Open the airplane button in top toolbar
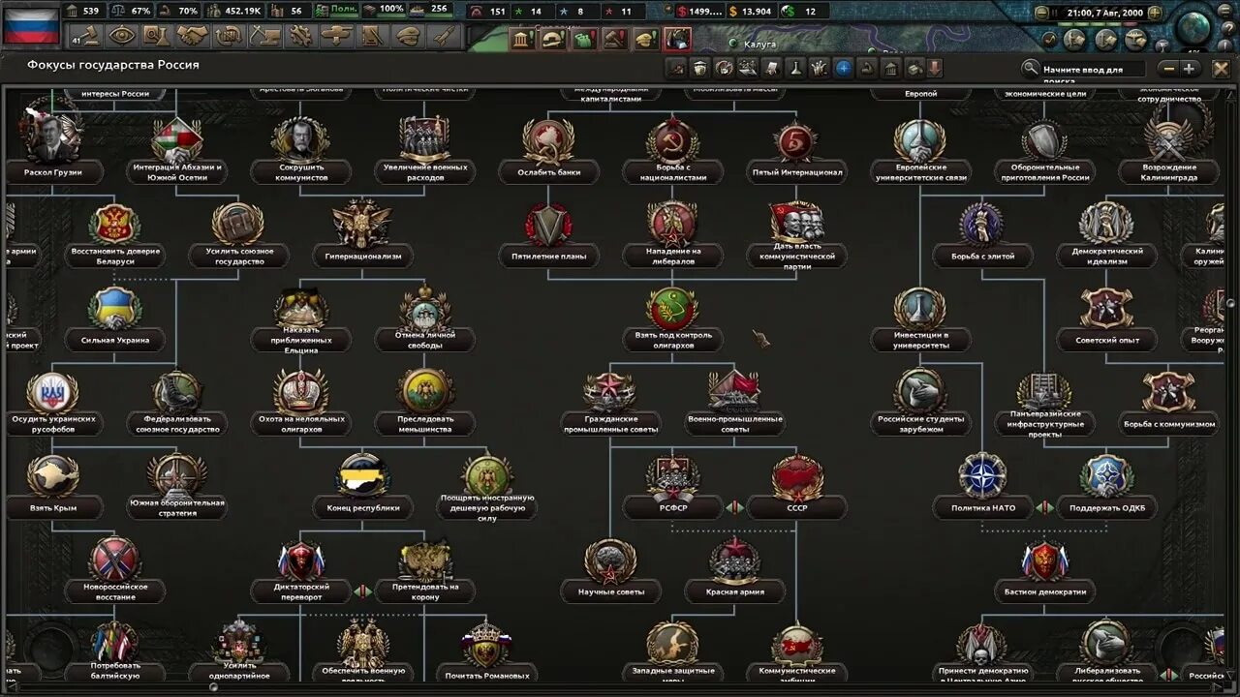Screen dimensions: 1240x697 point(336,36)
